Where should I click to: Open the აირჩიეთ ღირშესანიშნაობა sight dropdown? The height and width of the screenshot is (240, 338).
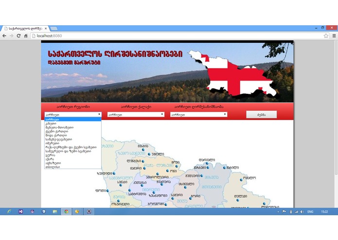(198, 115)
